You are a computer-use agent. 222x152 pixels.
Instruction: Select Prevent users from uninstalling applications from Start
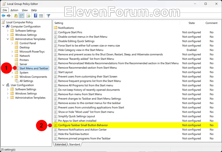[91, 108]
